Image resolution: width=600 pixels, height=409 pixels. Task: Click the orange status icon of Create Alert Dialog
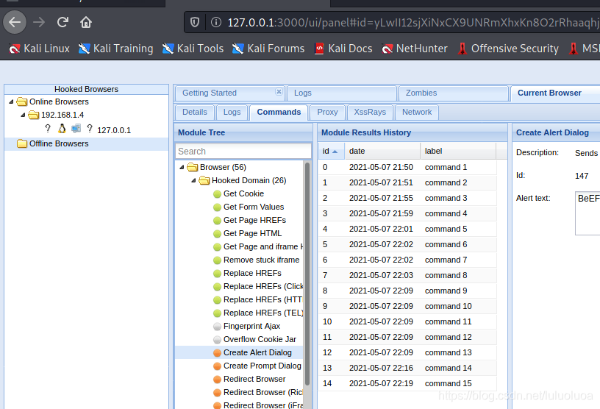click(x=217, y=352)
